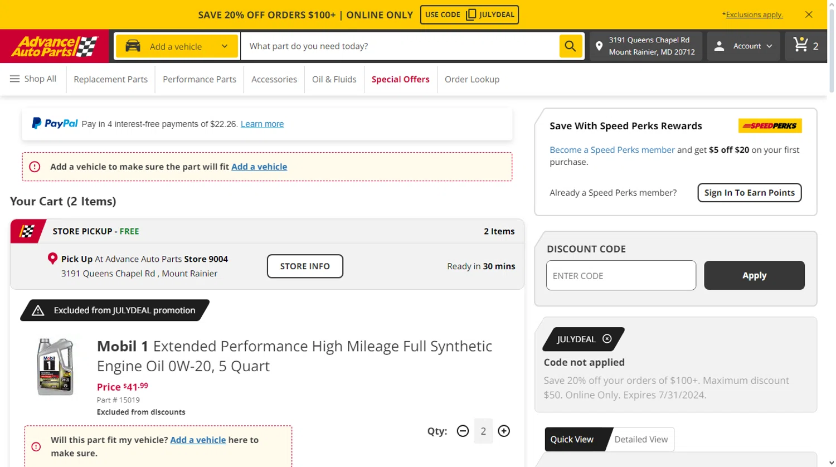The image size is (836, 467).
Task: Click 'Your Cart (2 Items)' heading
Action: click(63, 201)
